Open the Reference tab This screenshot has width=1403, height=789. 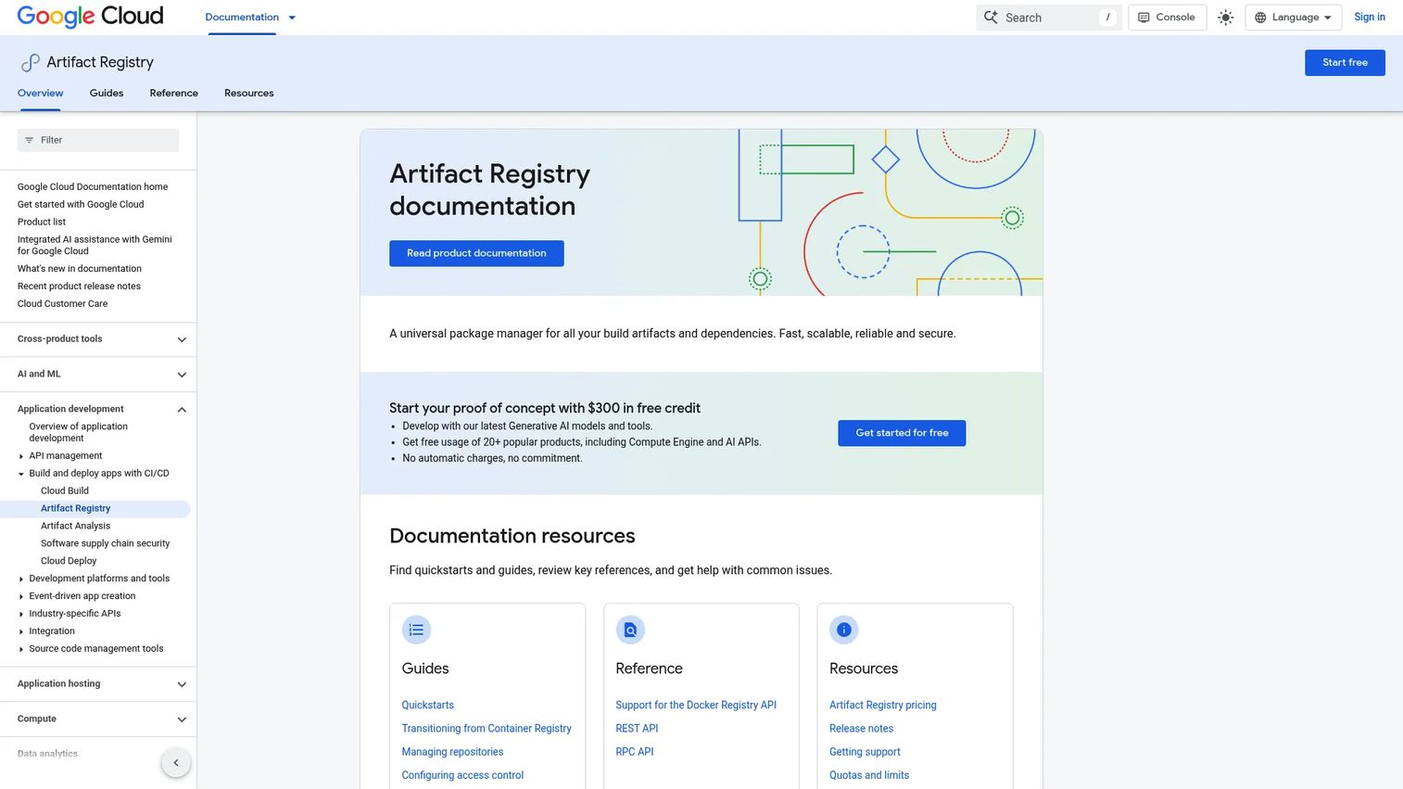[x=174, y=94]
